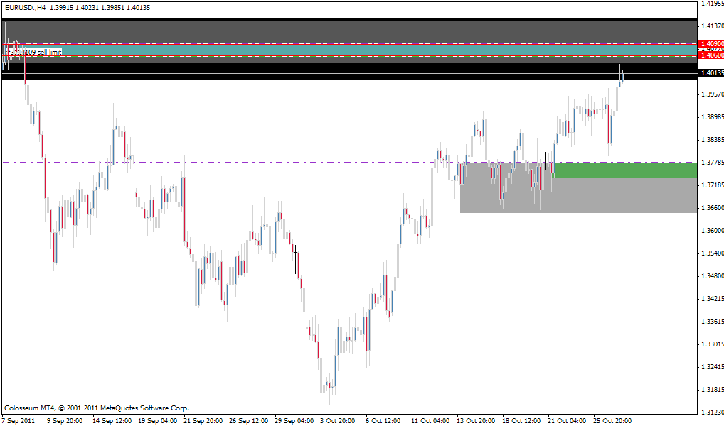Select the green demand zone rectangle
This screenshot has width=724, height=426.
tap(624, 170)
